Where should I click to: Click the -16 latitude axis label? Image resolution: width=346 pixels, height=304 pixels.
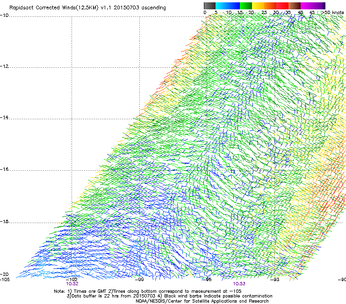pyautogui.click(x=4, y=169)
